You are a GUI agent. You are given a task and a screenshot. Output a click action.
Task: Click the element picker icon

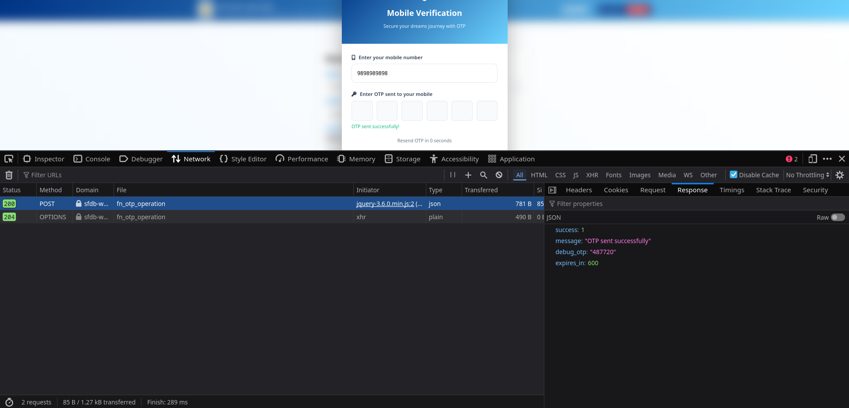pos(9,159)
